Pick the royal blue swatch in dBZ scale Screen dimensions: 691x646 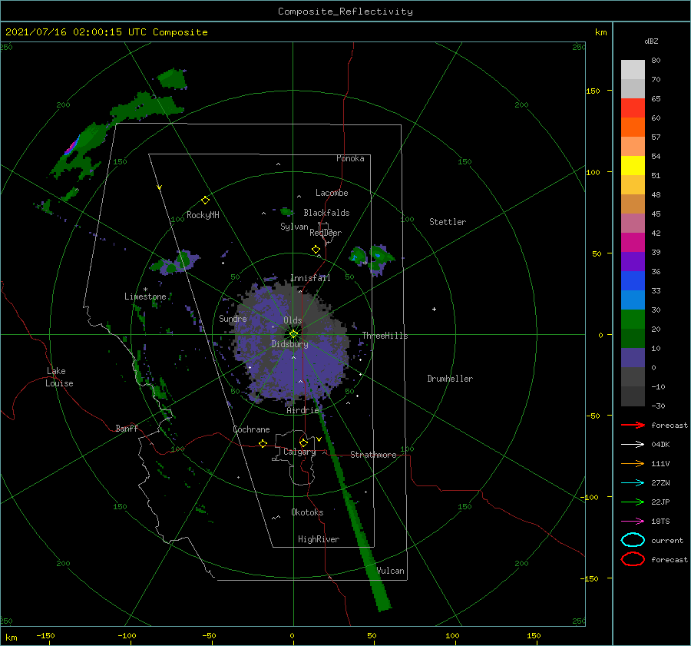tap(633, 281)
